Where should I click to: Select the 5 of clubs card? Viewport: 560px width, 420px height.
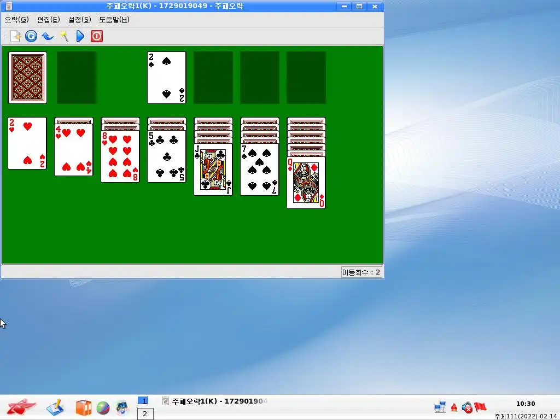pos(167,156)
